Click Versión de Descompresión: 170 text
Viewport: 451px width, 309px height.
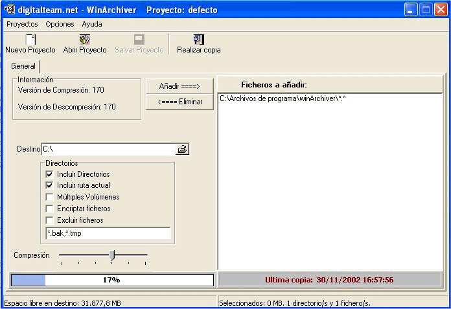[67, 107]
